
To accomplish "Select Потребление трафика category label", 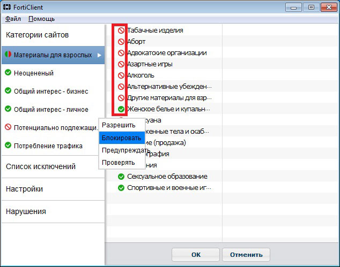I will point(48,146).
